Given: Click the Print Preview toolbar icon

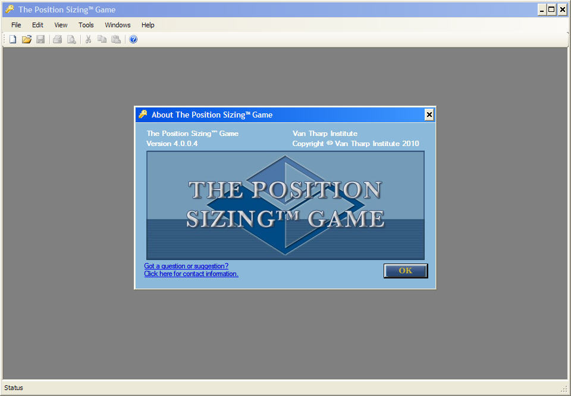Looking at the screenshot, I should click(x=71, y=39).
